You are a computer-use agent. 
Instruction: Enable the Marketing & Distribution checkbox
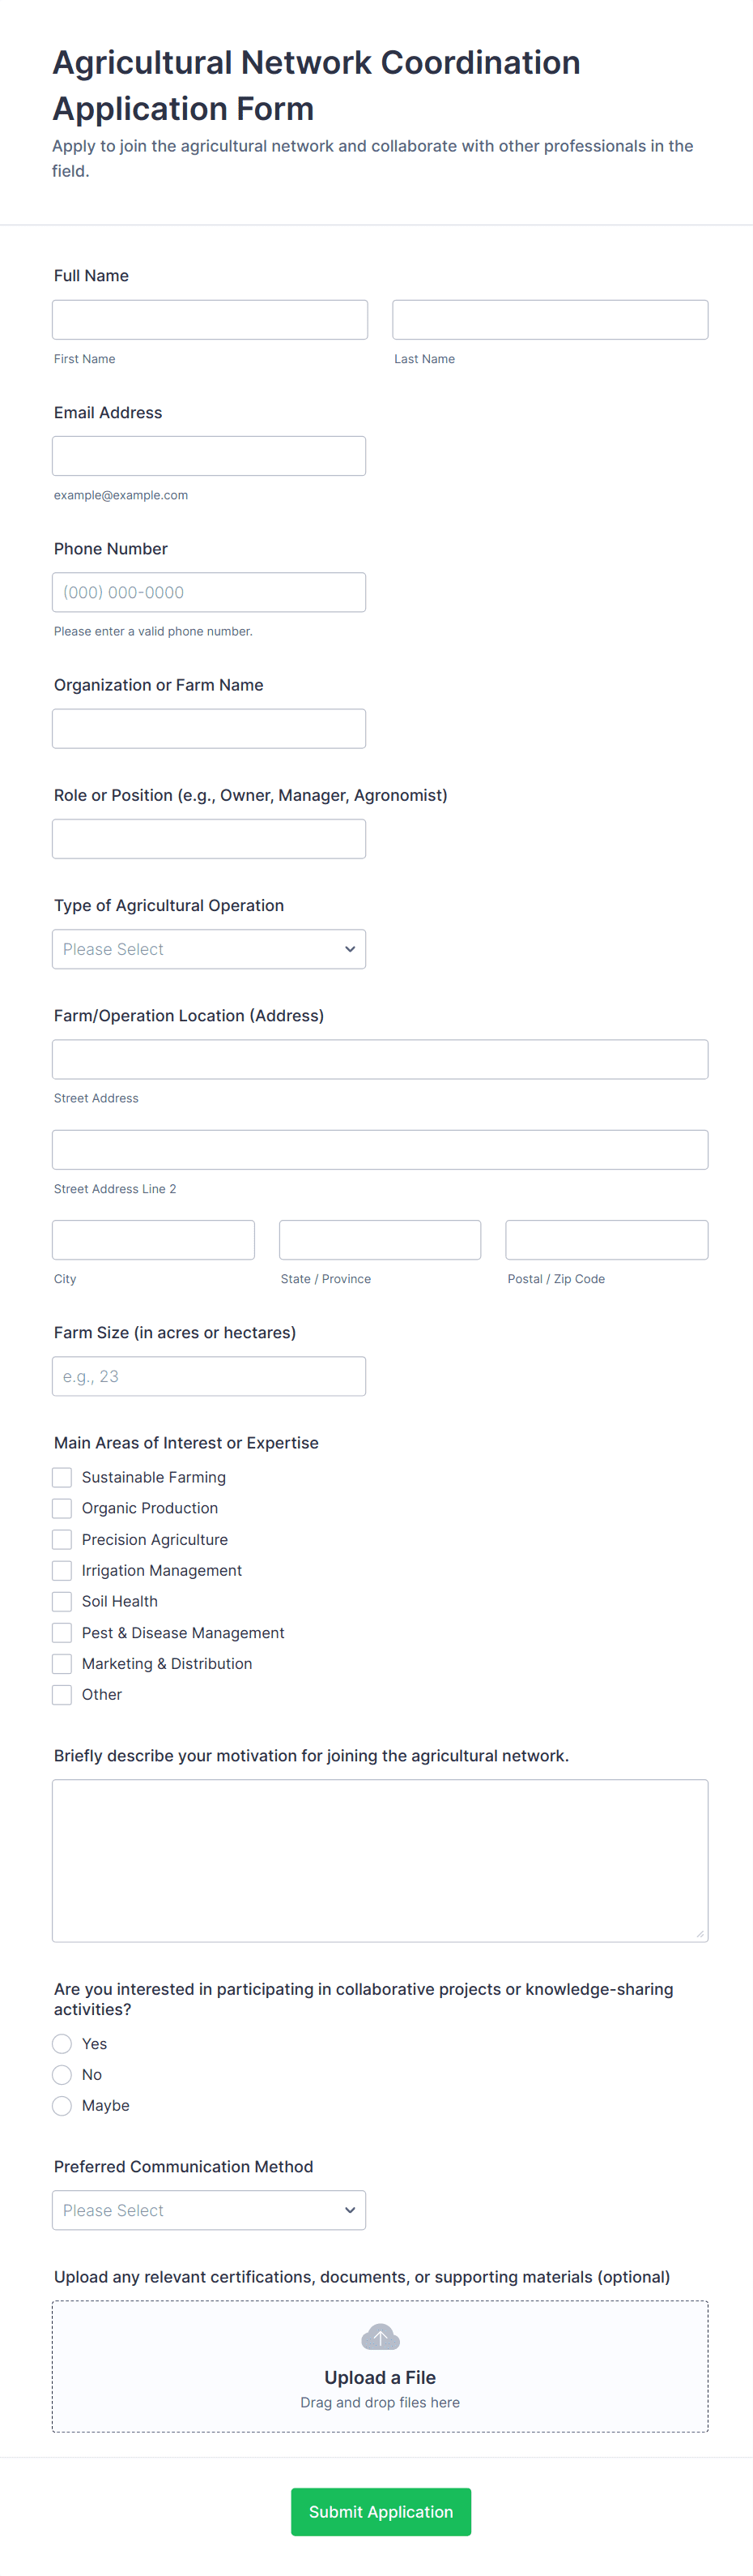click(62, 1663)
